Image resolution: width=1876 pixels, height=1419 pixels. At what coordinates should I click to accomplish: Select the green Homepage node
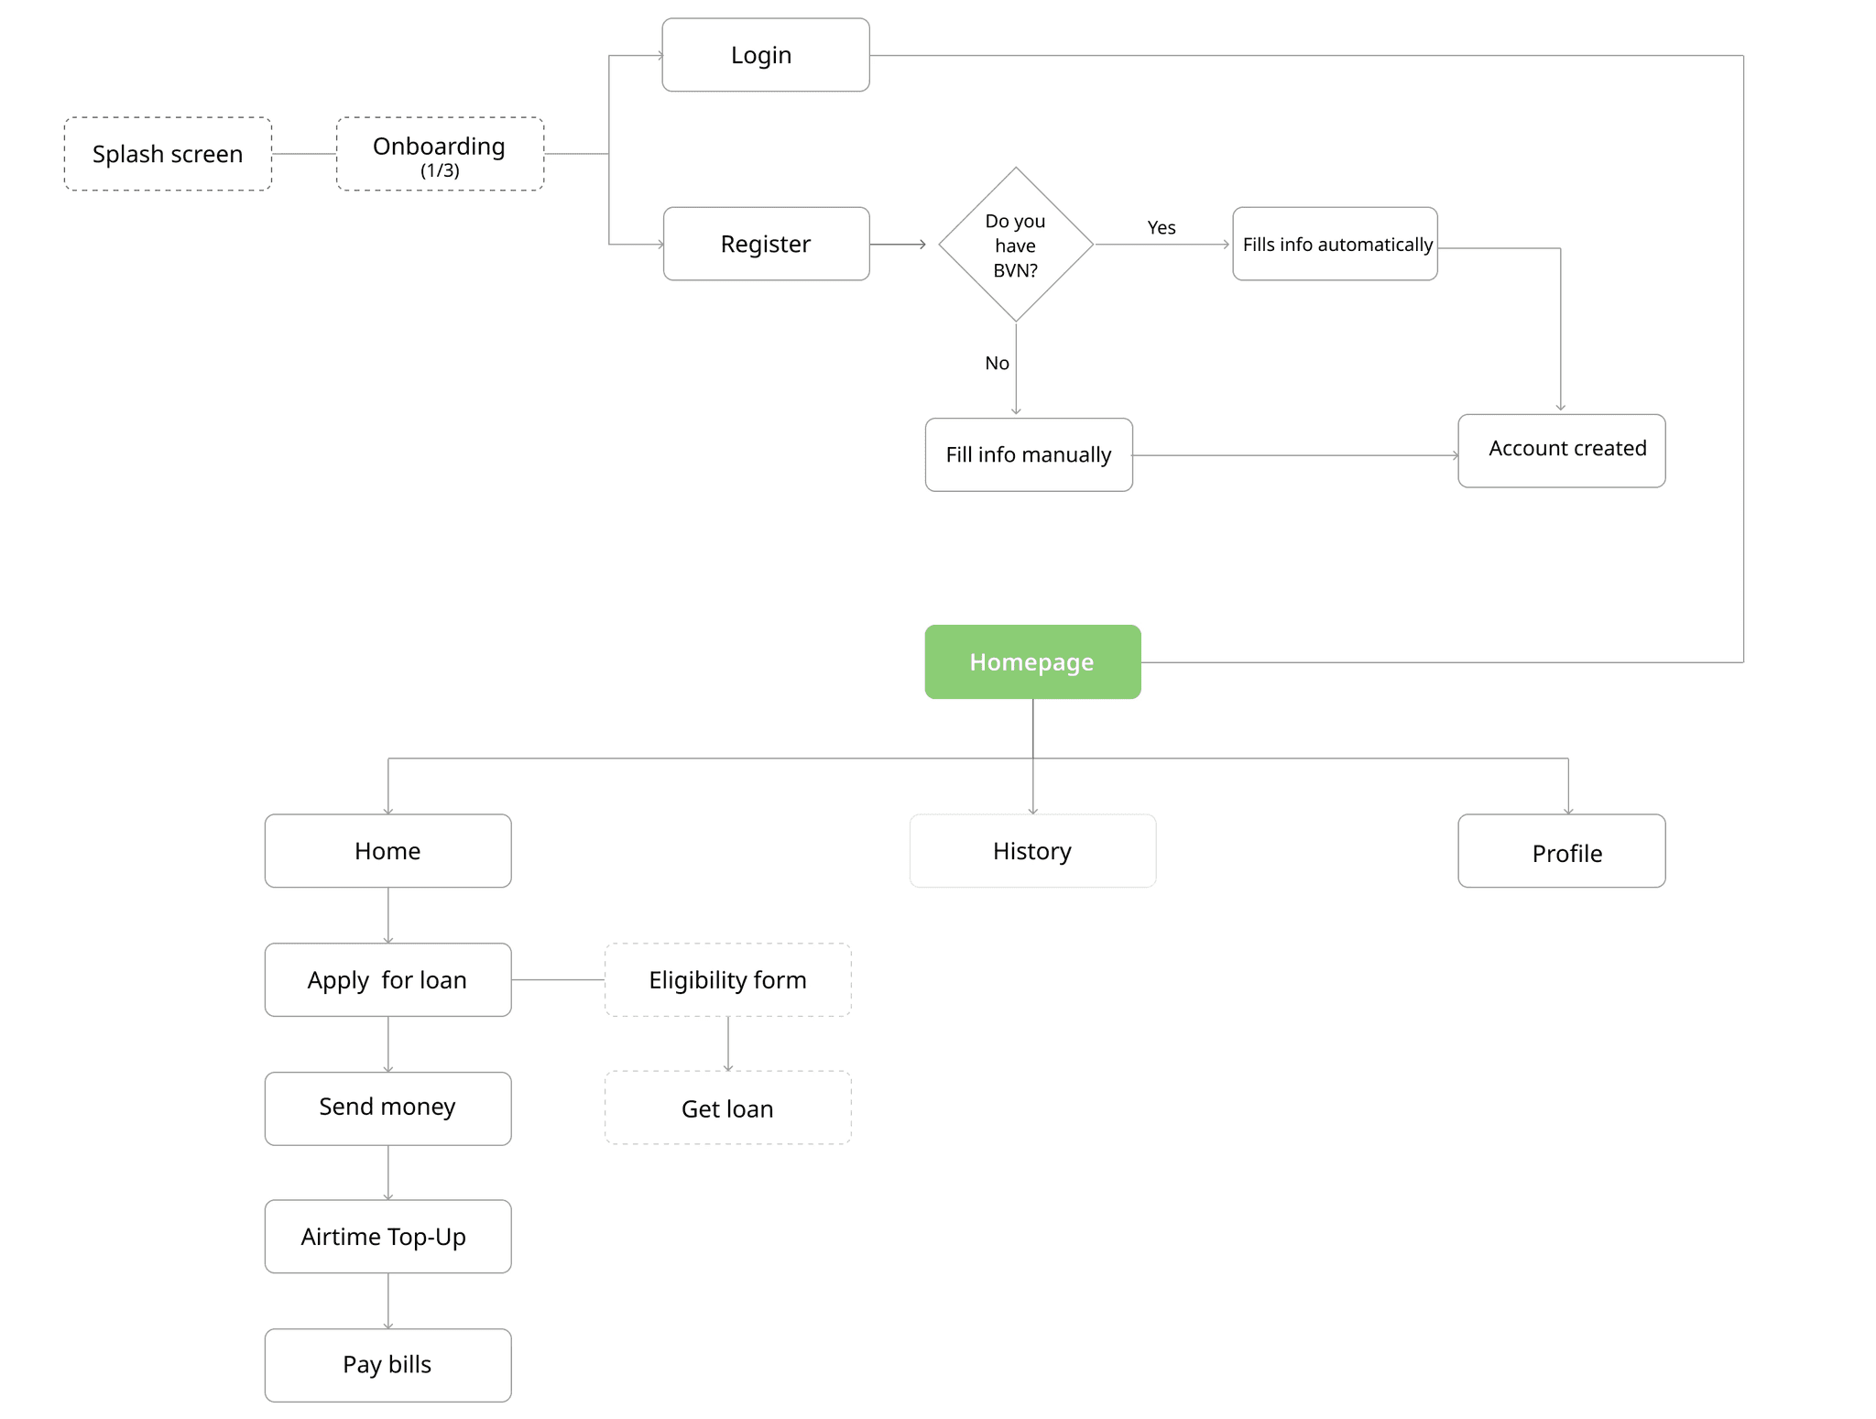point(1032,662)
